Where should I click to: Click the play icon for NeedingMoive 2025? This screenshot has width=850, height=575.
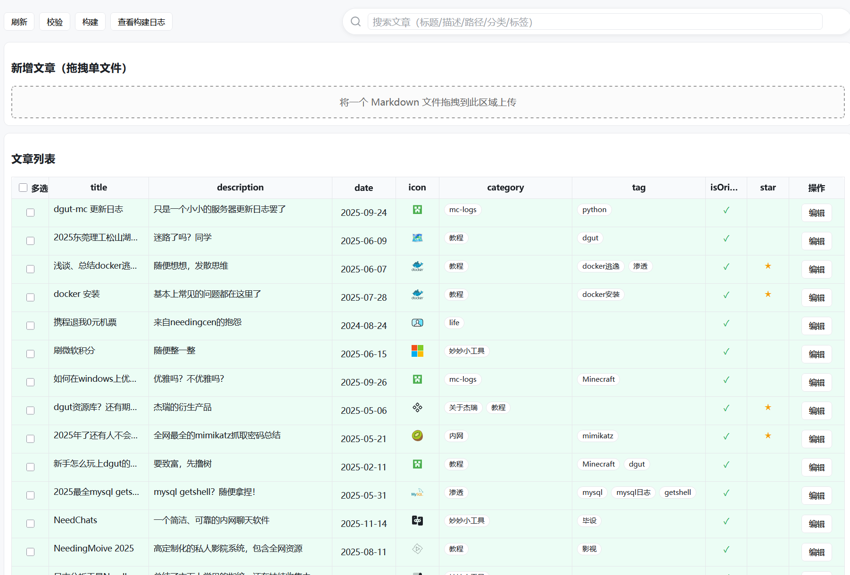coord(417,549)
